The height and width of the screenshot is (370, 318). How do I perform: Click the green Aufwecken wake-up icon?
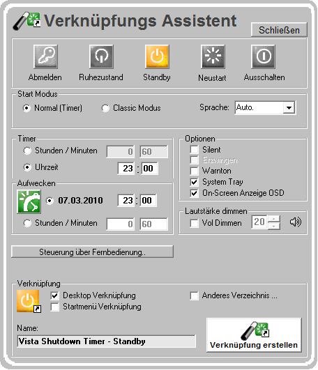[29, 202]
